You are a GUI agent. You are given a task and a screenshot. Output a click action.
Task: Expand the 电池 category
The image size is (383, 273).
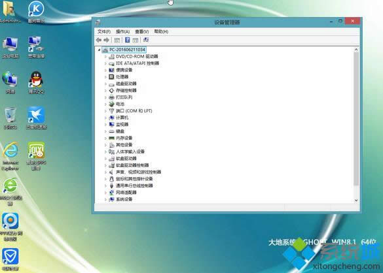tap(105, 104)
